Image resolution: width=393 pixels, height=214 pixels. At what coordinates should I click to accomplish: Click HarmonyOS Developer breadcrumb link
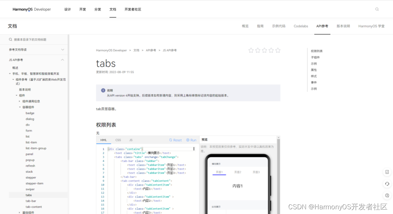pos(111,50)
